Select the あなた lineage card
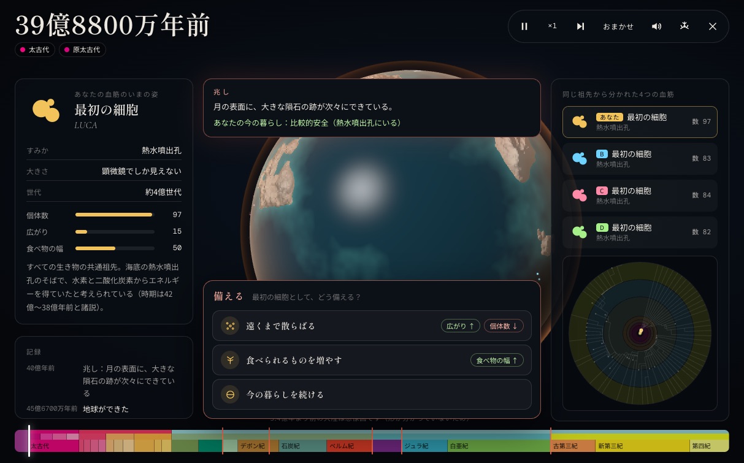This screenshot has height=463, width=744. [640, 122]
